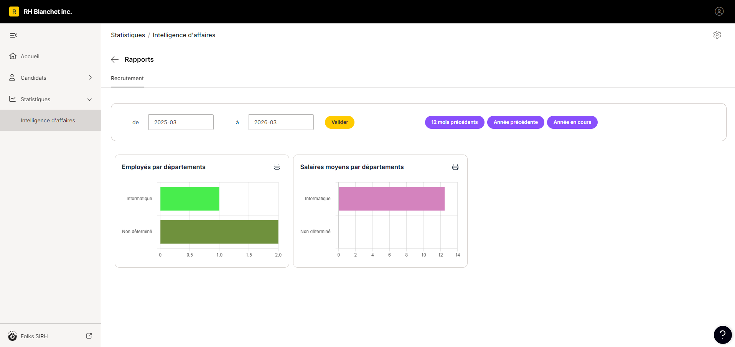
Task: Click the Valider button
Action: [x=339, y=122]
